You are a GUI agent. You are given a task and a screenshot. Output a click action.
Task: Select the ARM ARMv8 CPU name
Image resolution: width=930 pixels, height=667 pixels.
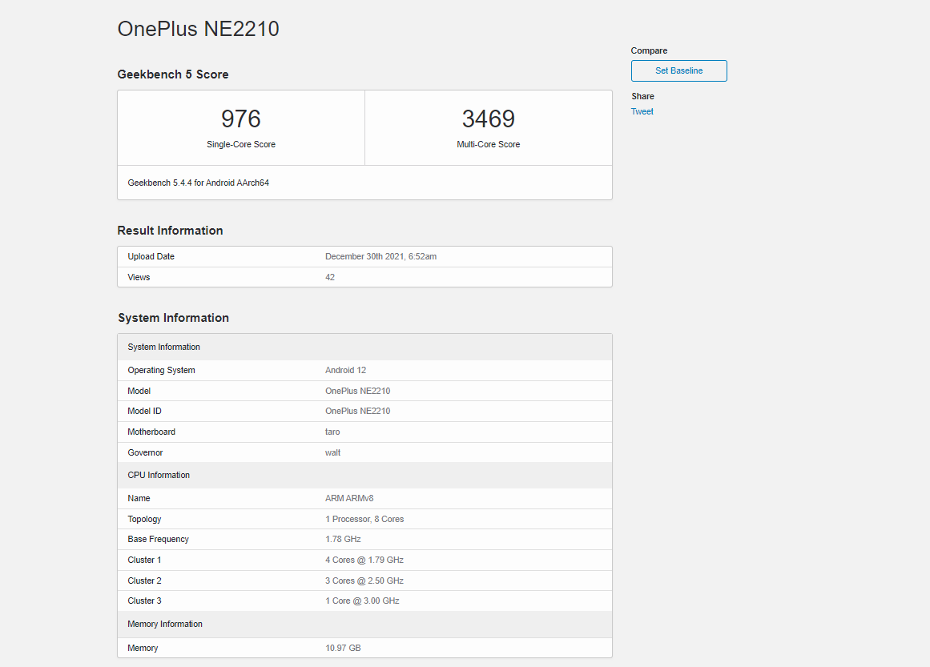pos(349,498)
